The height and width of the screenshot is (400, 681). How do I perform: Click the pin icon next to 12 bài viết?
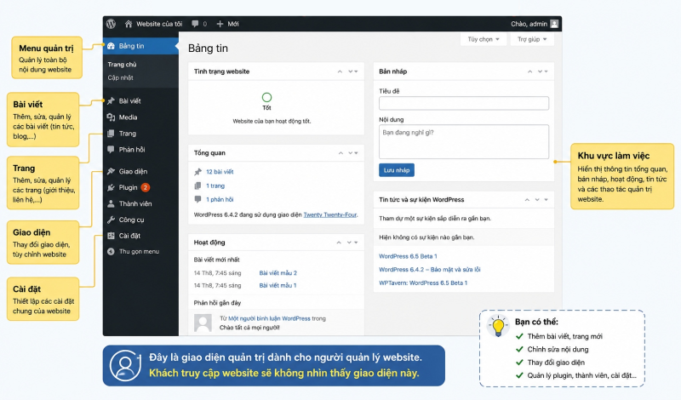[x=198, y=172]
